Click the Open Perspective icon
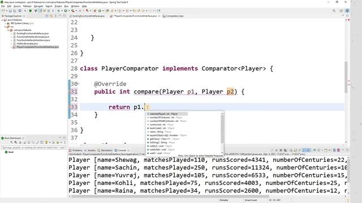Viewport: 362px width, 203px height. 342,11
